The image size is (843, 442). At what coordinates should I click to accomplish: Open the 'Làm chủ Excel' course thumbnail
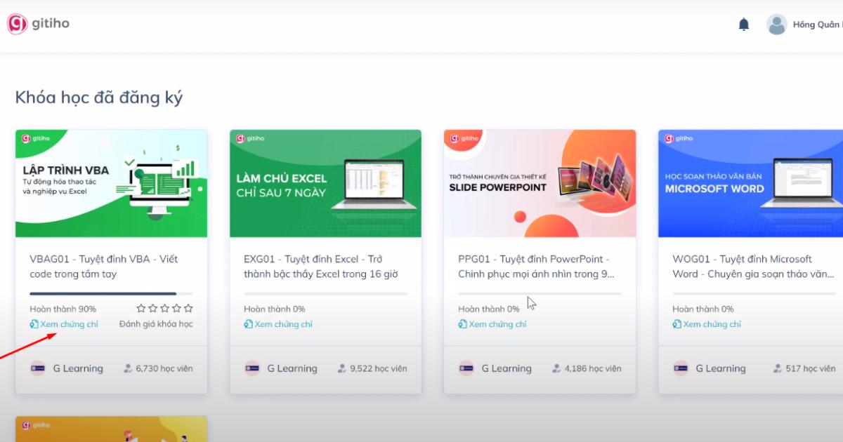(x=325, y=183)
